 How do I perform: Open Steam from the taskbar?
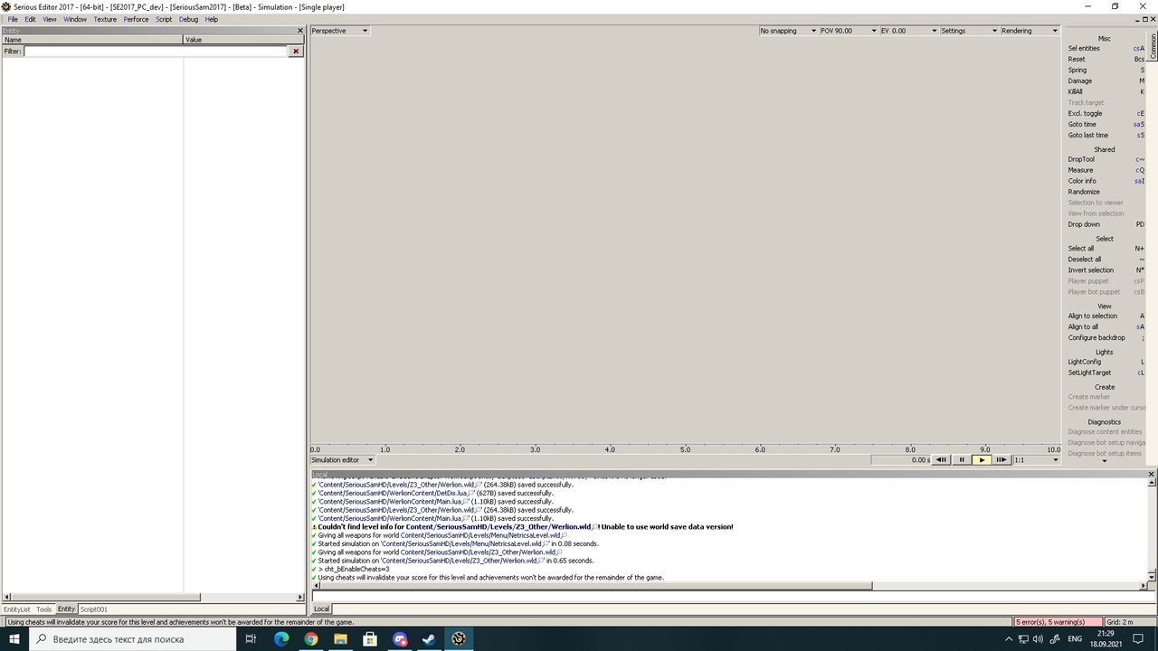(x=429, y=638)
